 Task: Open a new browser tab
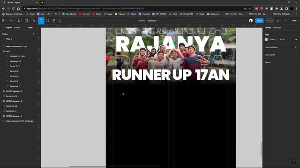42,3
